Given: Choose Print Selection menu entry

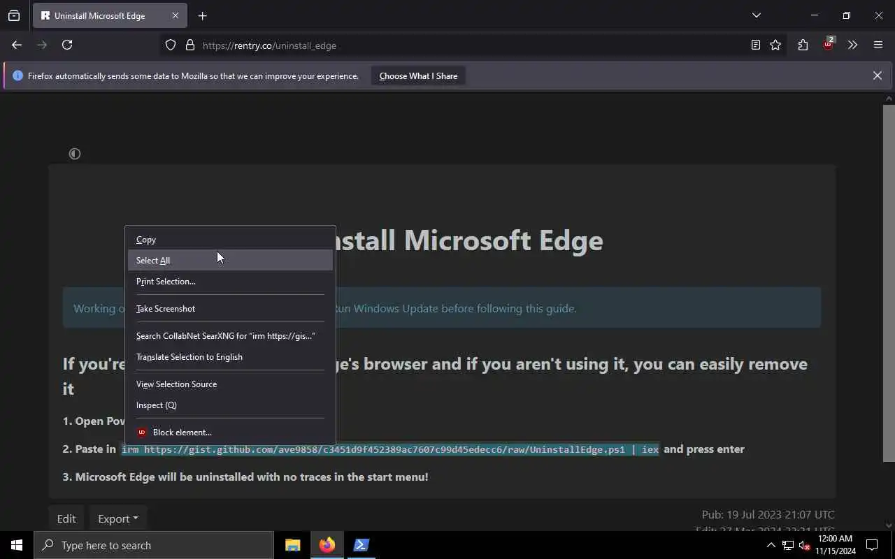Looking at the screenshot, I should point(230,281).
